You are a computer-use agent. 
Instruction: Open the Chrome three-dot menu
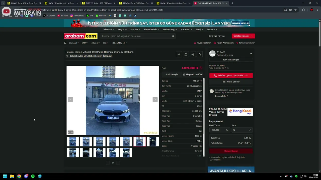317,10
